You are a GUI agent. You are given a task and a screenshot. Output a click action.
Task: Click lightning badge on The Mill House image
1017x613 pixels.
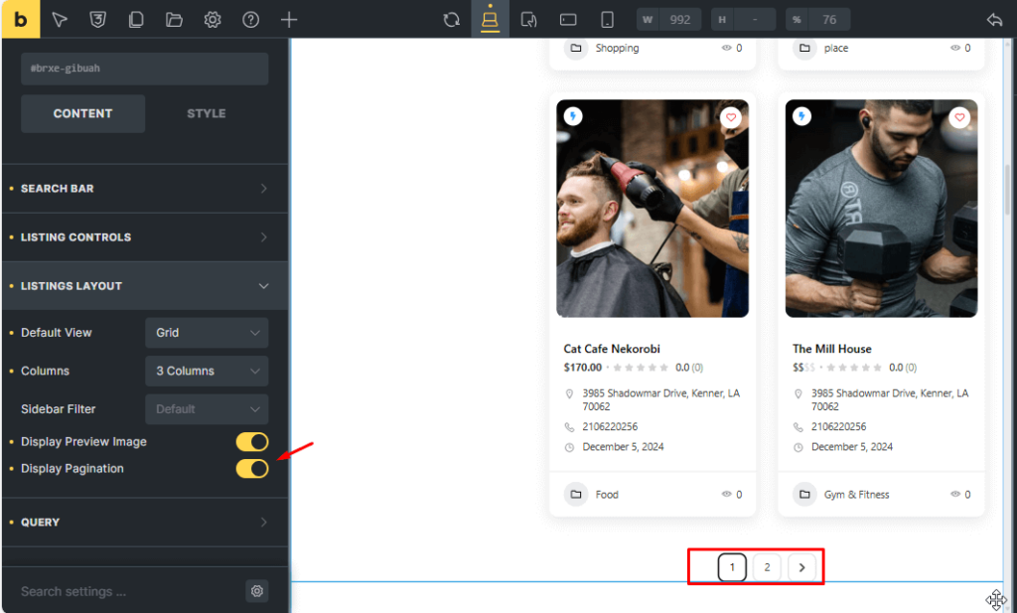[801, 116]
